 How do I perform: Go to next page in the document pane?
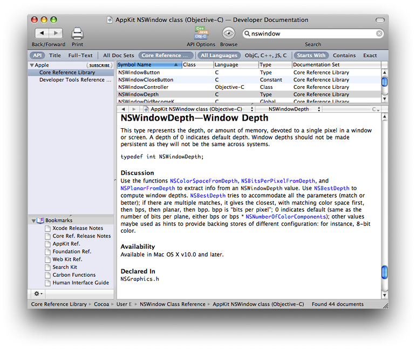click(x=134, y=109)
